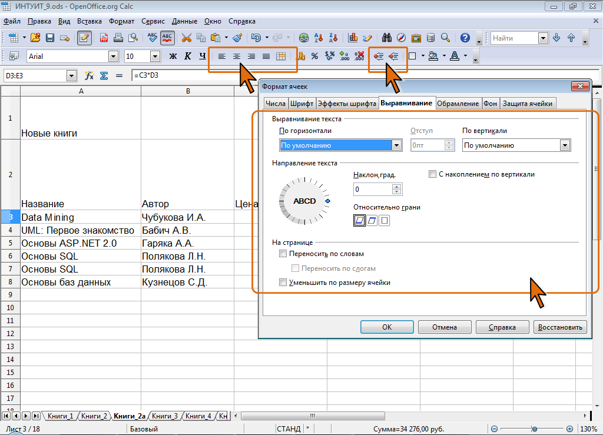603x435 pixels.
Task: Open the Найти search history dropdown
Action: (543, 38)
